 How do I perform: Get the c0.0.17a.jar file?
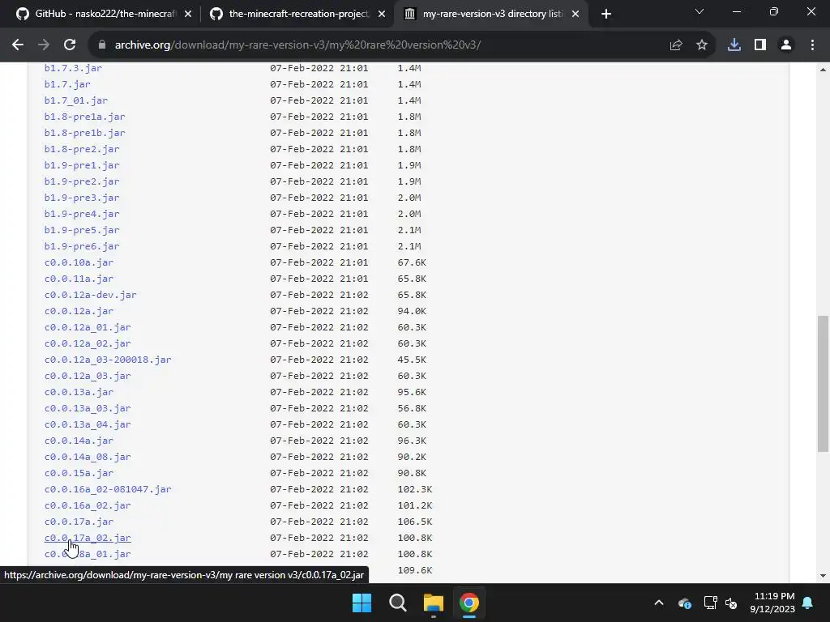pos(79,522)
